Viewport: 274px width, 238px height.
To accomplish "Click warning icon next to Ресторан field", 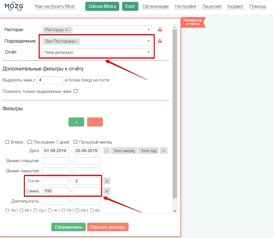I will pyautogui.click(x=160, y=29).
